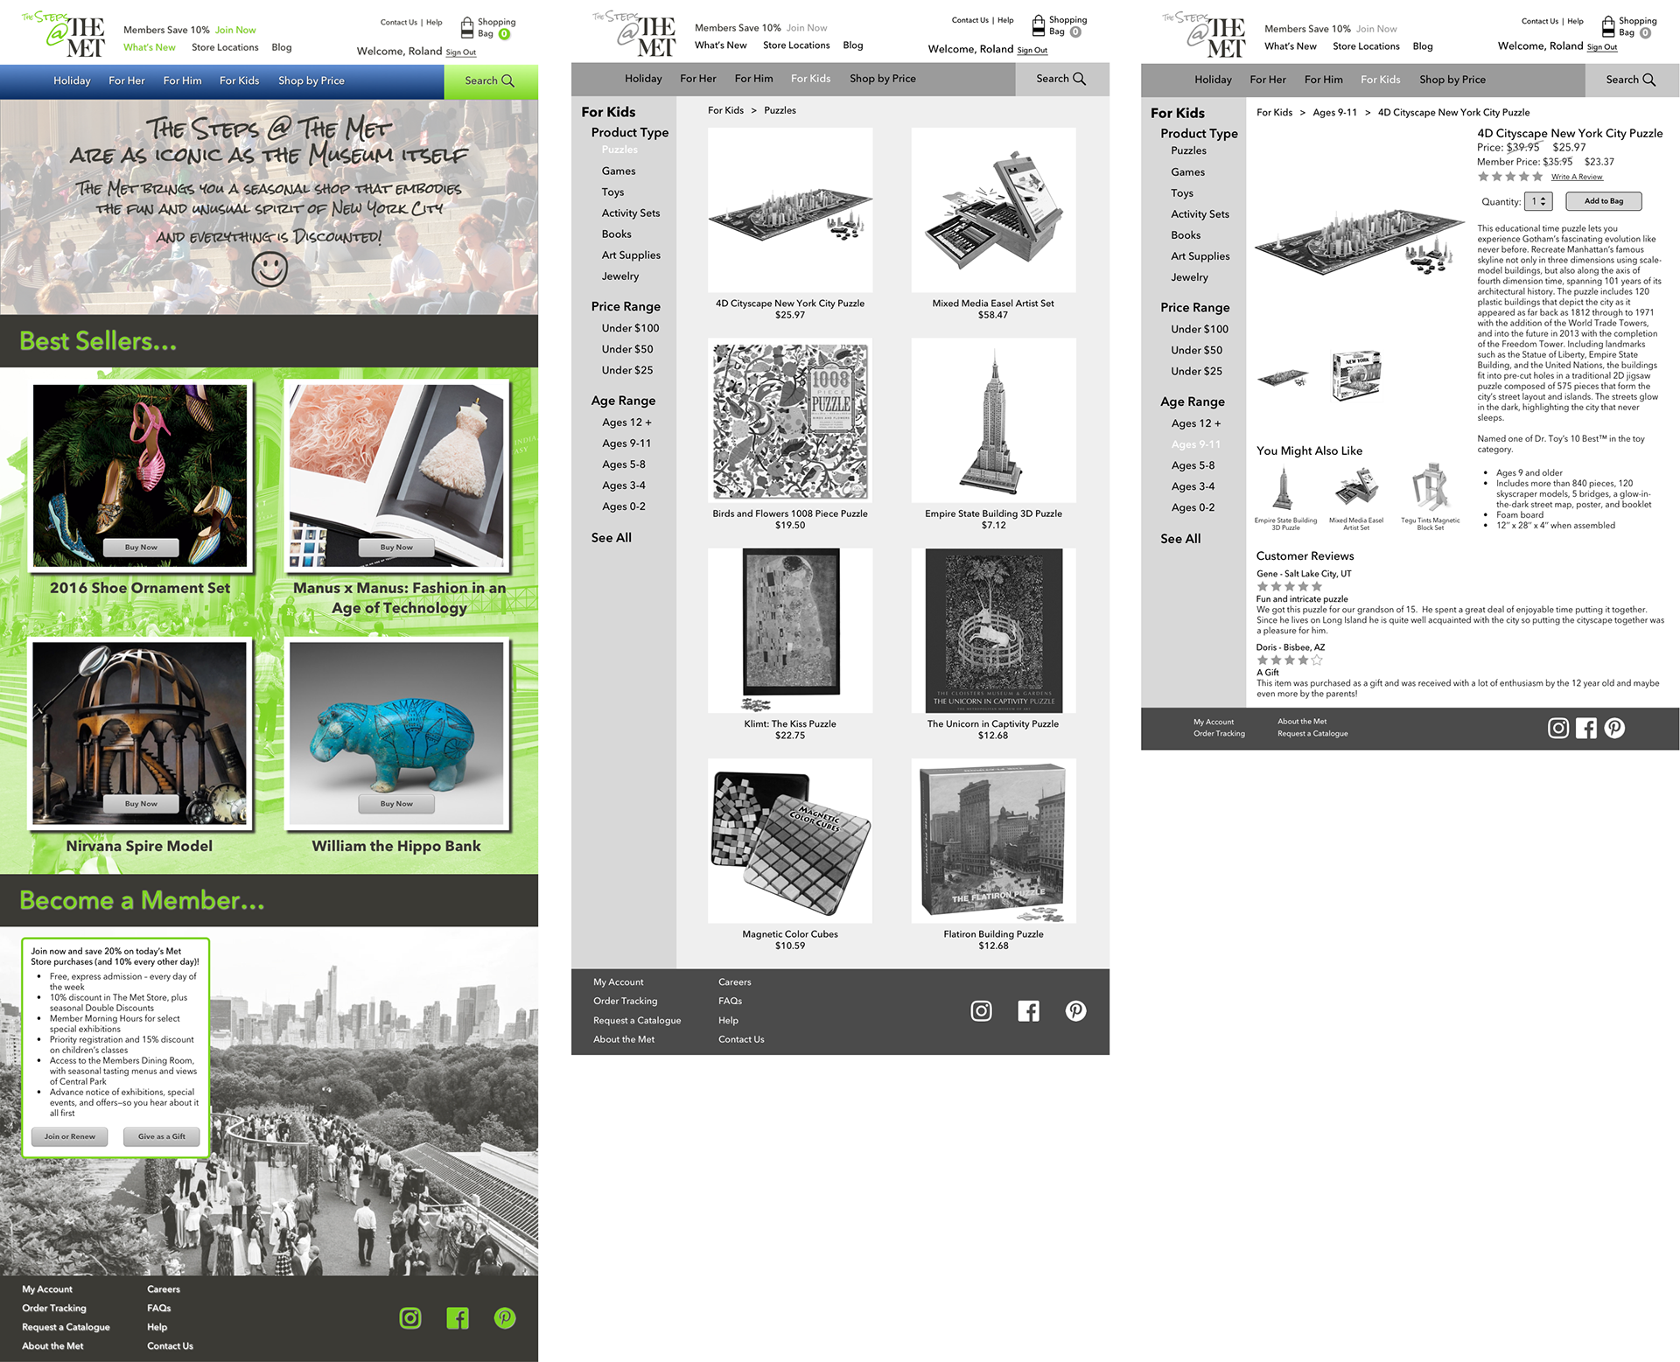Select For Him on the Puzzles listing page navigation

click(x=754, y=79)
